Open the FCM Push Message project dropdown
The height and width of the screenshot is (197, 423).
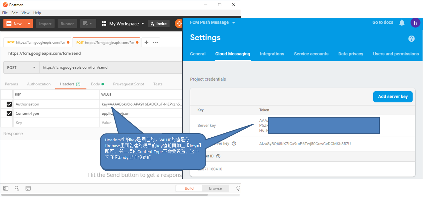coord(212,22)
